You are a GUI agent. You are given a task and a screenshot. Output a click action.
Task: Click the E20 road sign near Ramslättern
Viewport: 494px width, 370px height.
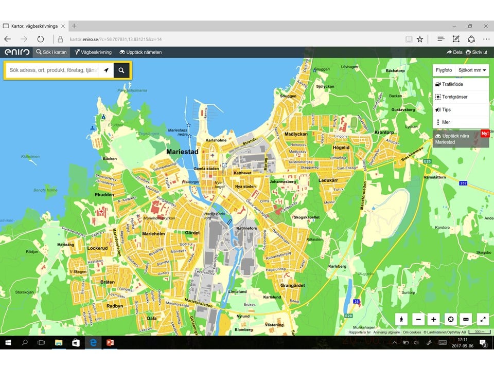click(427, 161)
